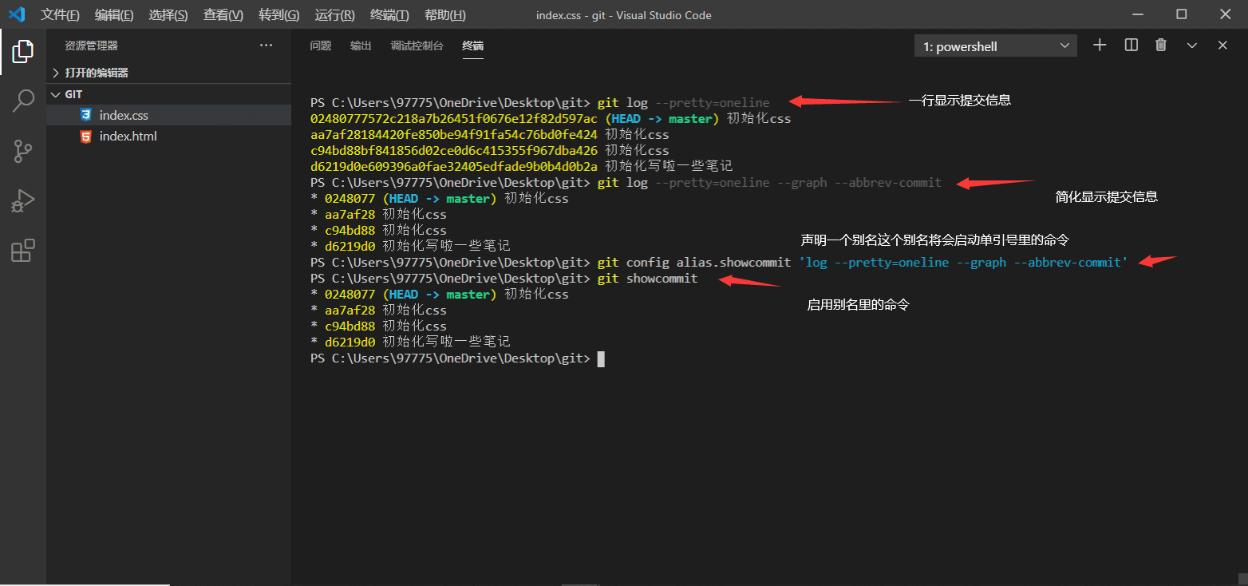Click the git showcommit command text

648,278
